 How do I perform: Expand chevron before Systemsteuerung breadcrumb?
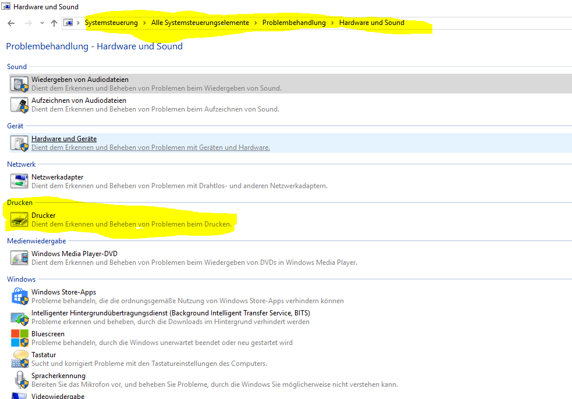click(78, 23)
